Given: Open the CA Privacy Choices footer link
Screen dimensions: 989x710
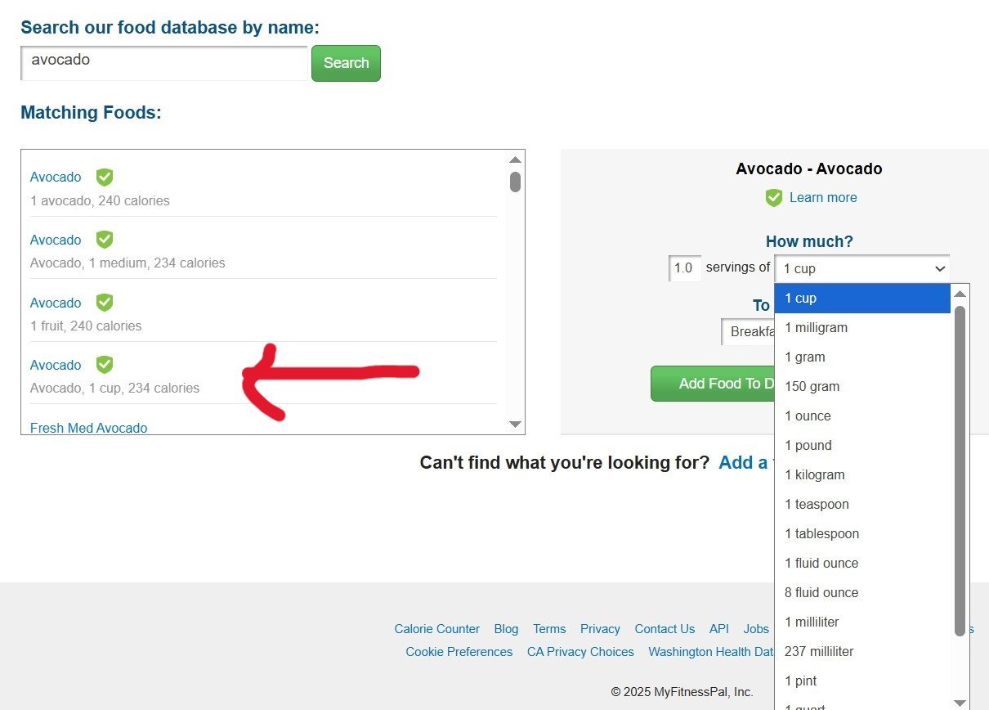Looking at the screenshot, I should (x=580, y=652).
